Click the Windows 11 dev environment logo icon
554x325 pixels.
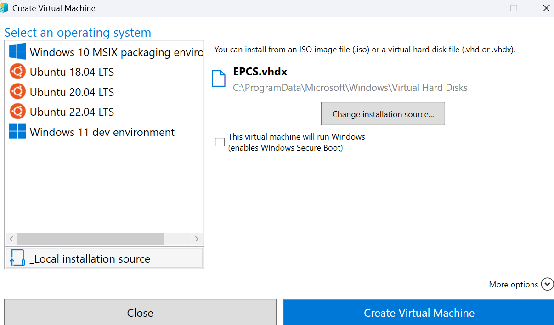[17, 131]
